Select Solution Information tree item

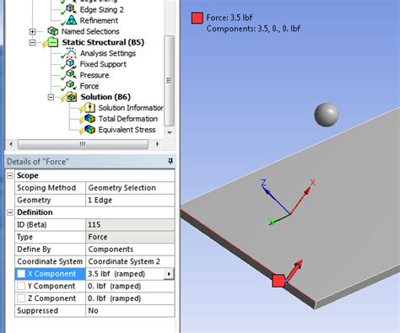pyautogui.click(x=131, y=108)
